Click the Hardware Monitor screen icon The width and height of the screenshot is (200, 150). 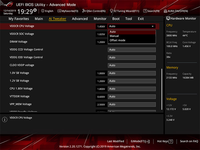tap(168, 19)
